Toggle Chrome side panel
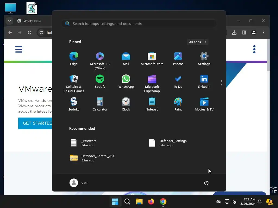 coord(244,32)
